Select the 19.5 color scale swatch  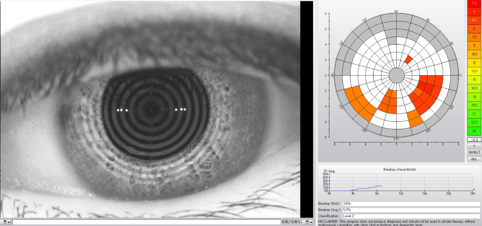tap(474, 105)
